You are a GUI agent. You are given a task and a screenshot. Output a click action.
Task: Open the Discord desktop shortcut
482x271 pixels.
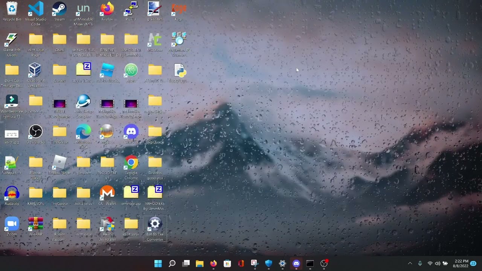tap(131, 135)
